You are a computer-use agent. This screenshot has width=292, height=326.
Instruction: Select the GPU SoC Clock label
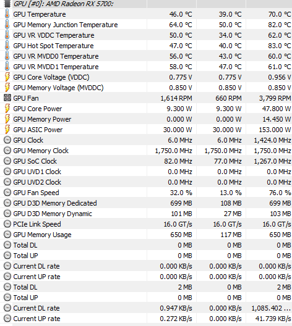35,161
